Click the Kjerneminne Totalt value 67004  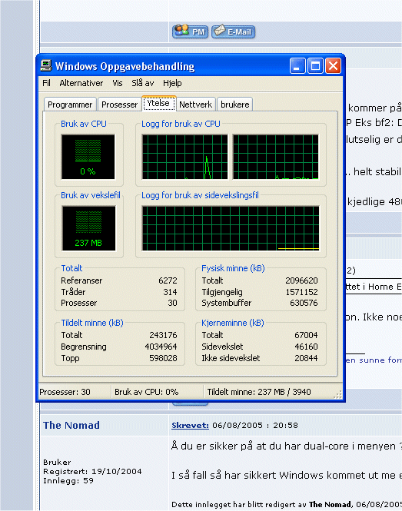click(306, 335)
